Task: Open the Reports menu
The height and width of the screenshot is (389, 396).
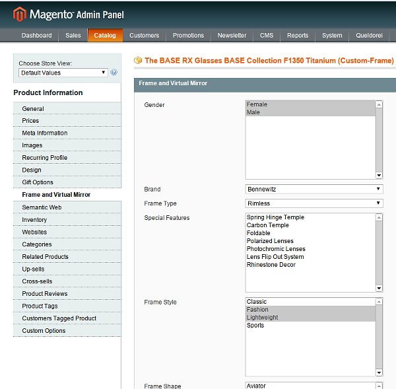Action: click(x=298, y=36)
